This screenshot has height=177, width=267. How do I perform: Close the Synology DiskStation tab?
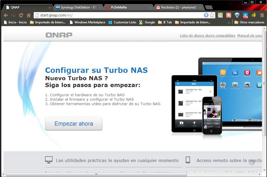pyautogui.click(x=100, y=7)
